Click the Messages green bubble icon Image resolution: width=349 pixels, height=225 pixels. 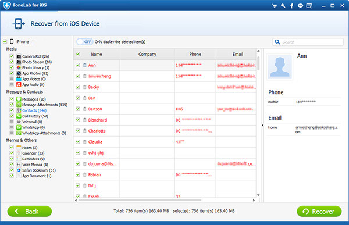(19, 99)
